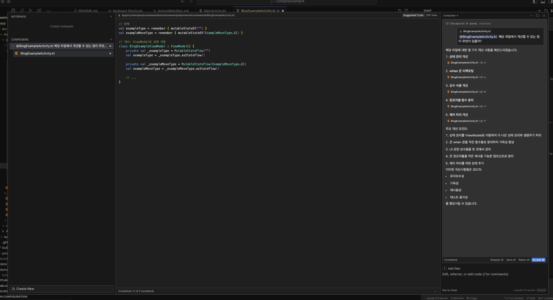The height and width of the screenshot is (300, 553).
Task: Click the checkout link after Checkpoint saved
Action: pos(485,24)
